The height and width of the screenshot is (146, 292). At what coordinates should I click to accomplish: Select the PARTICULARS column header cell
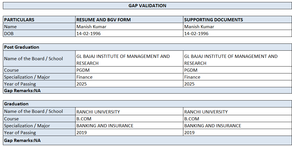[x=19, y=20]
